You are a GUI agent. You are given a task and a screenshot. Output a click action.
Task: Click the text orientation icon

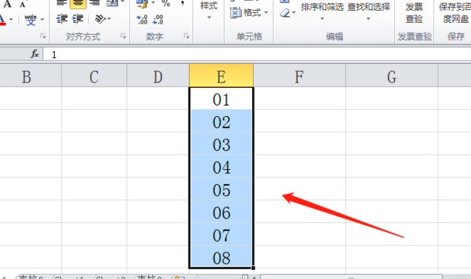[x=100, y=19]
